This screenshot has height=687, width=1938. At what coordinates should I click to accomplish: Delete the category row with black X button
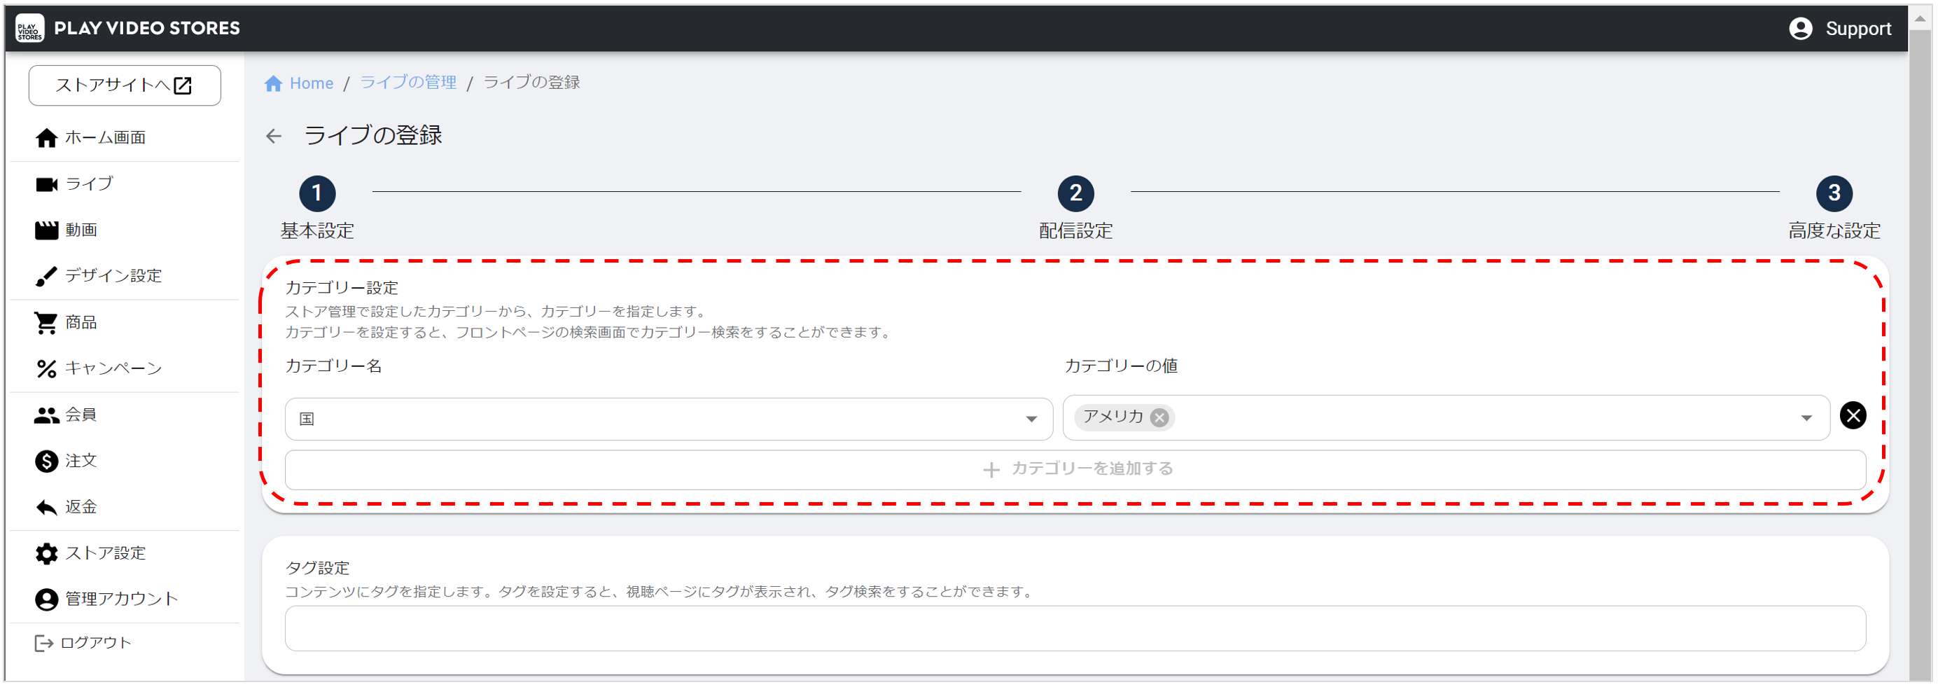[x=1853, y=415]
